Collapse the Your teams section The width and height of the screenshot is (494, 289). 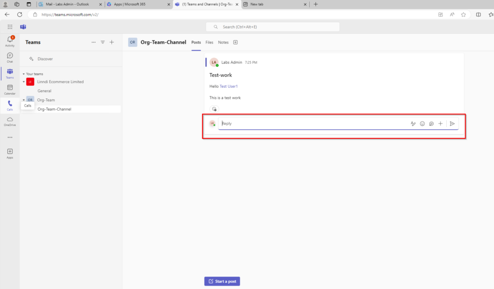point(24,74)
